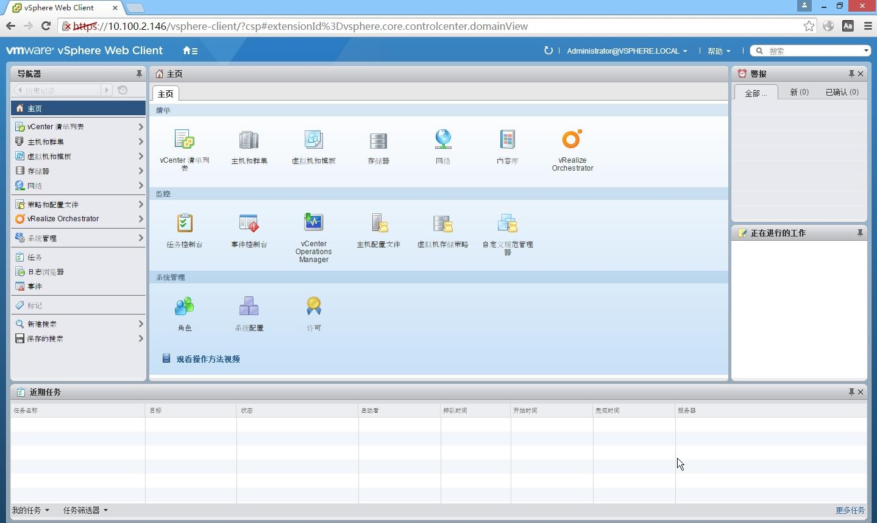Click the 更多任务 link

[x=850, y=510]
